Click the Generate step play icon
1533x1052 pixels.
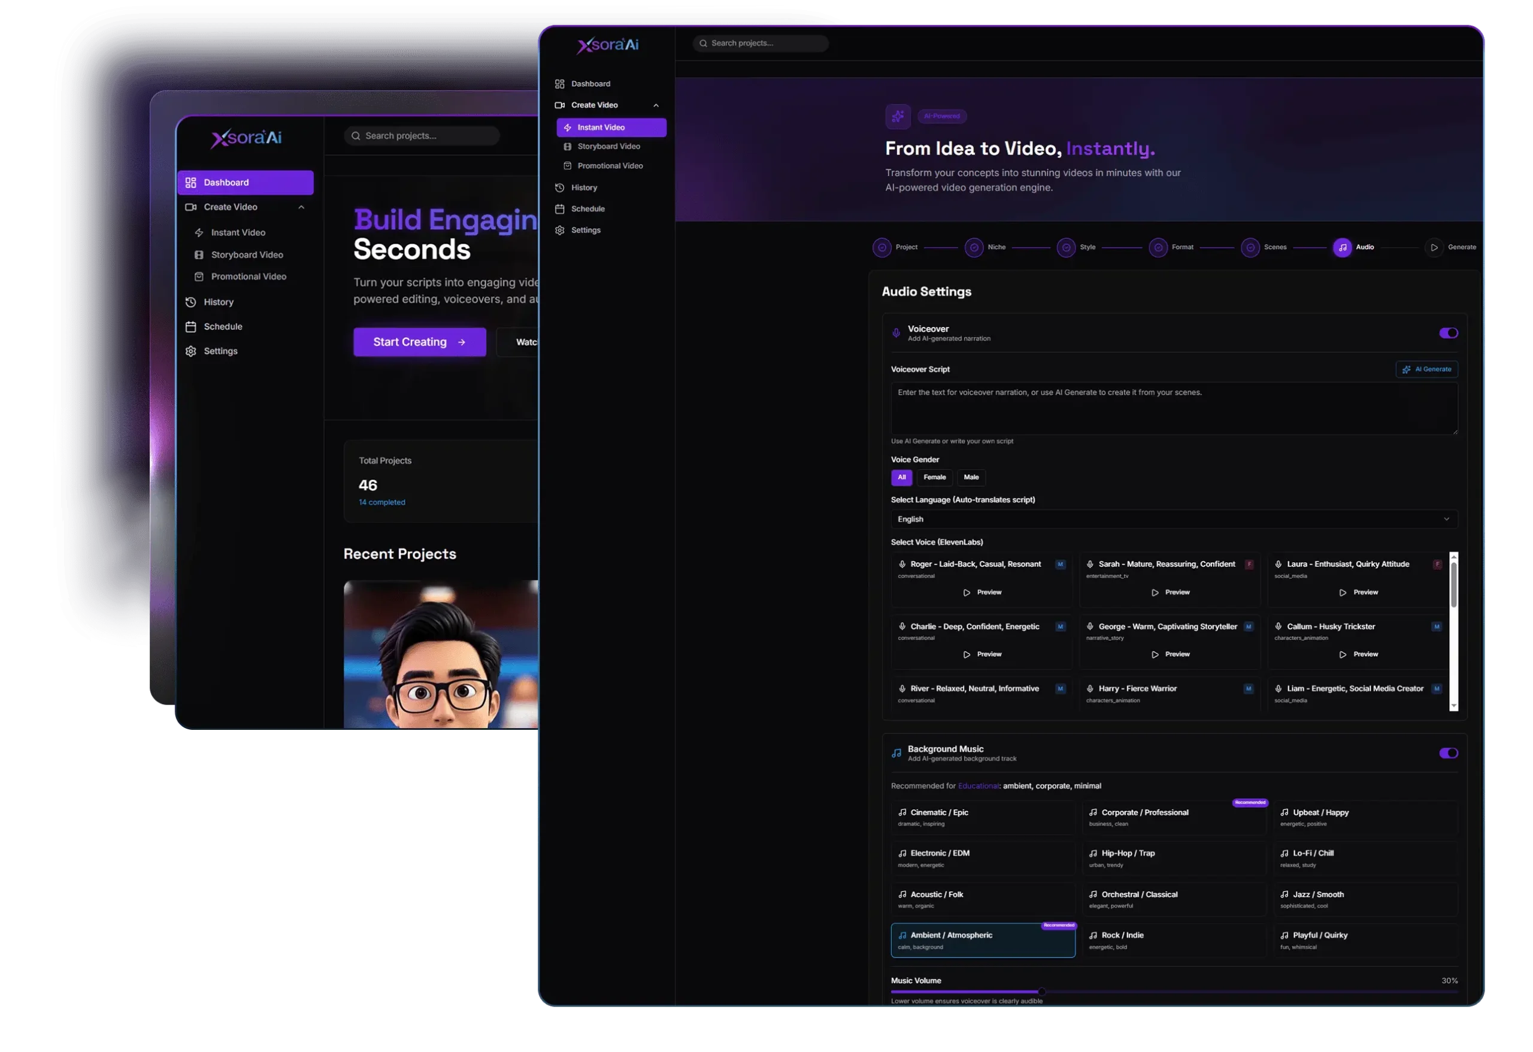1434,247
